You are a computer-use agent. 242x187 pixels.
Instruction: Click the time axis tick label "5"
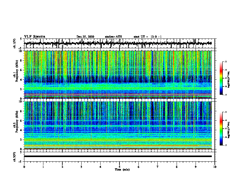click(x=119, y=167)
